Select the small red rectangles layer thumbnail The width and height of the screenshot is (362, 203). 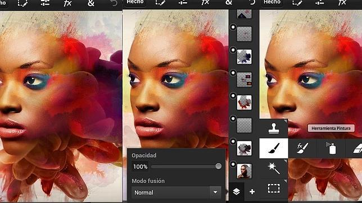click(245, 80)
